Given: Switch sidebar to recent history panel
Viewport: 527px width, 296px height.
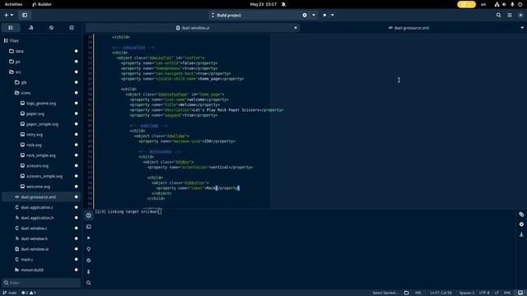Looking at the screenshot, I should tap(51, 28).
